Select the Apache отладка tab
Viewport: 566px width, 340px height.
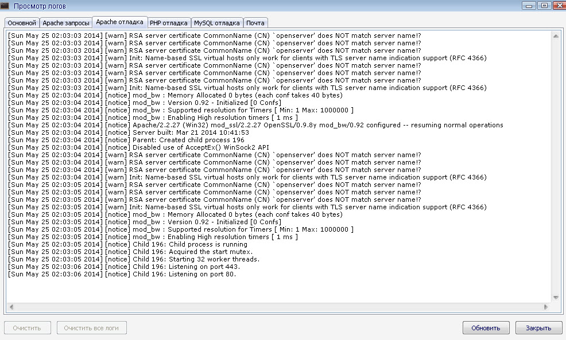(x=119, y=22)
